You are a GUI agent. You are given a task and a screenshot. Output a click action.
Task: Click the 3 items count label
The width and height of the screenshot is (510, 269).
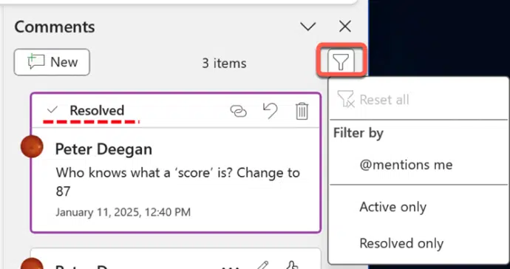[x=224, y=63]
